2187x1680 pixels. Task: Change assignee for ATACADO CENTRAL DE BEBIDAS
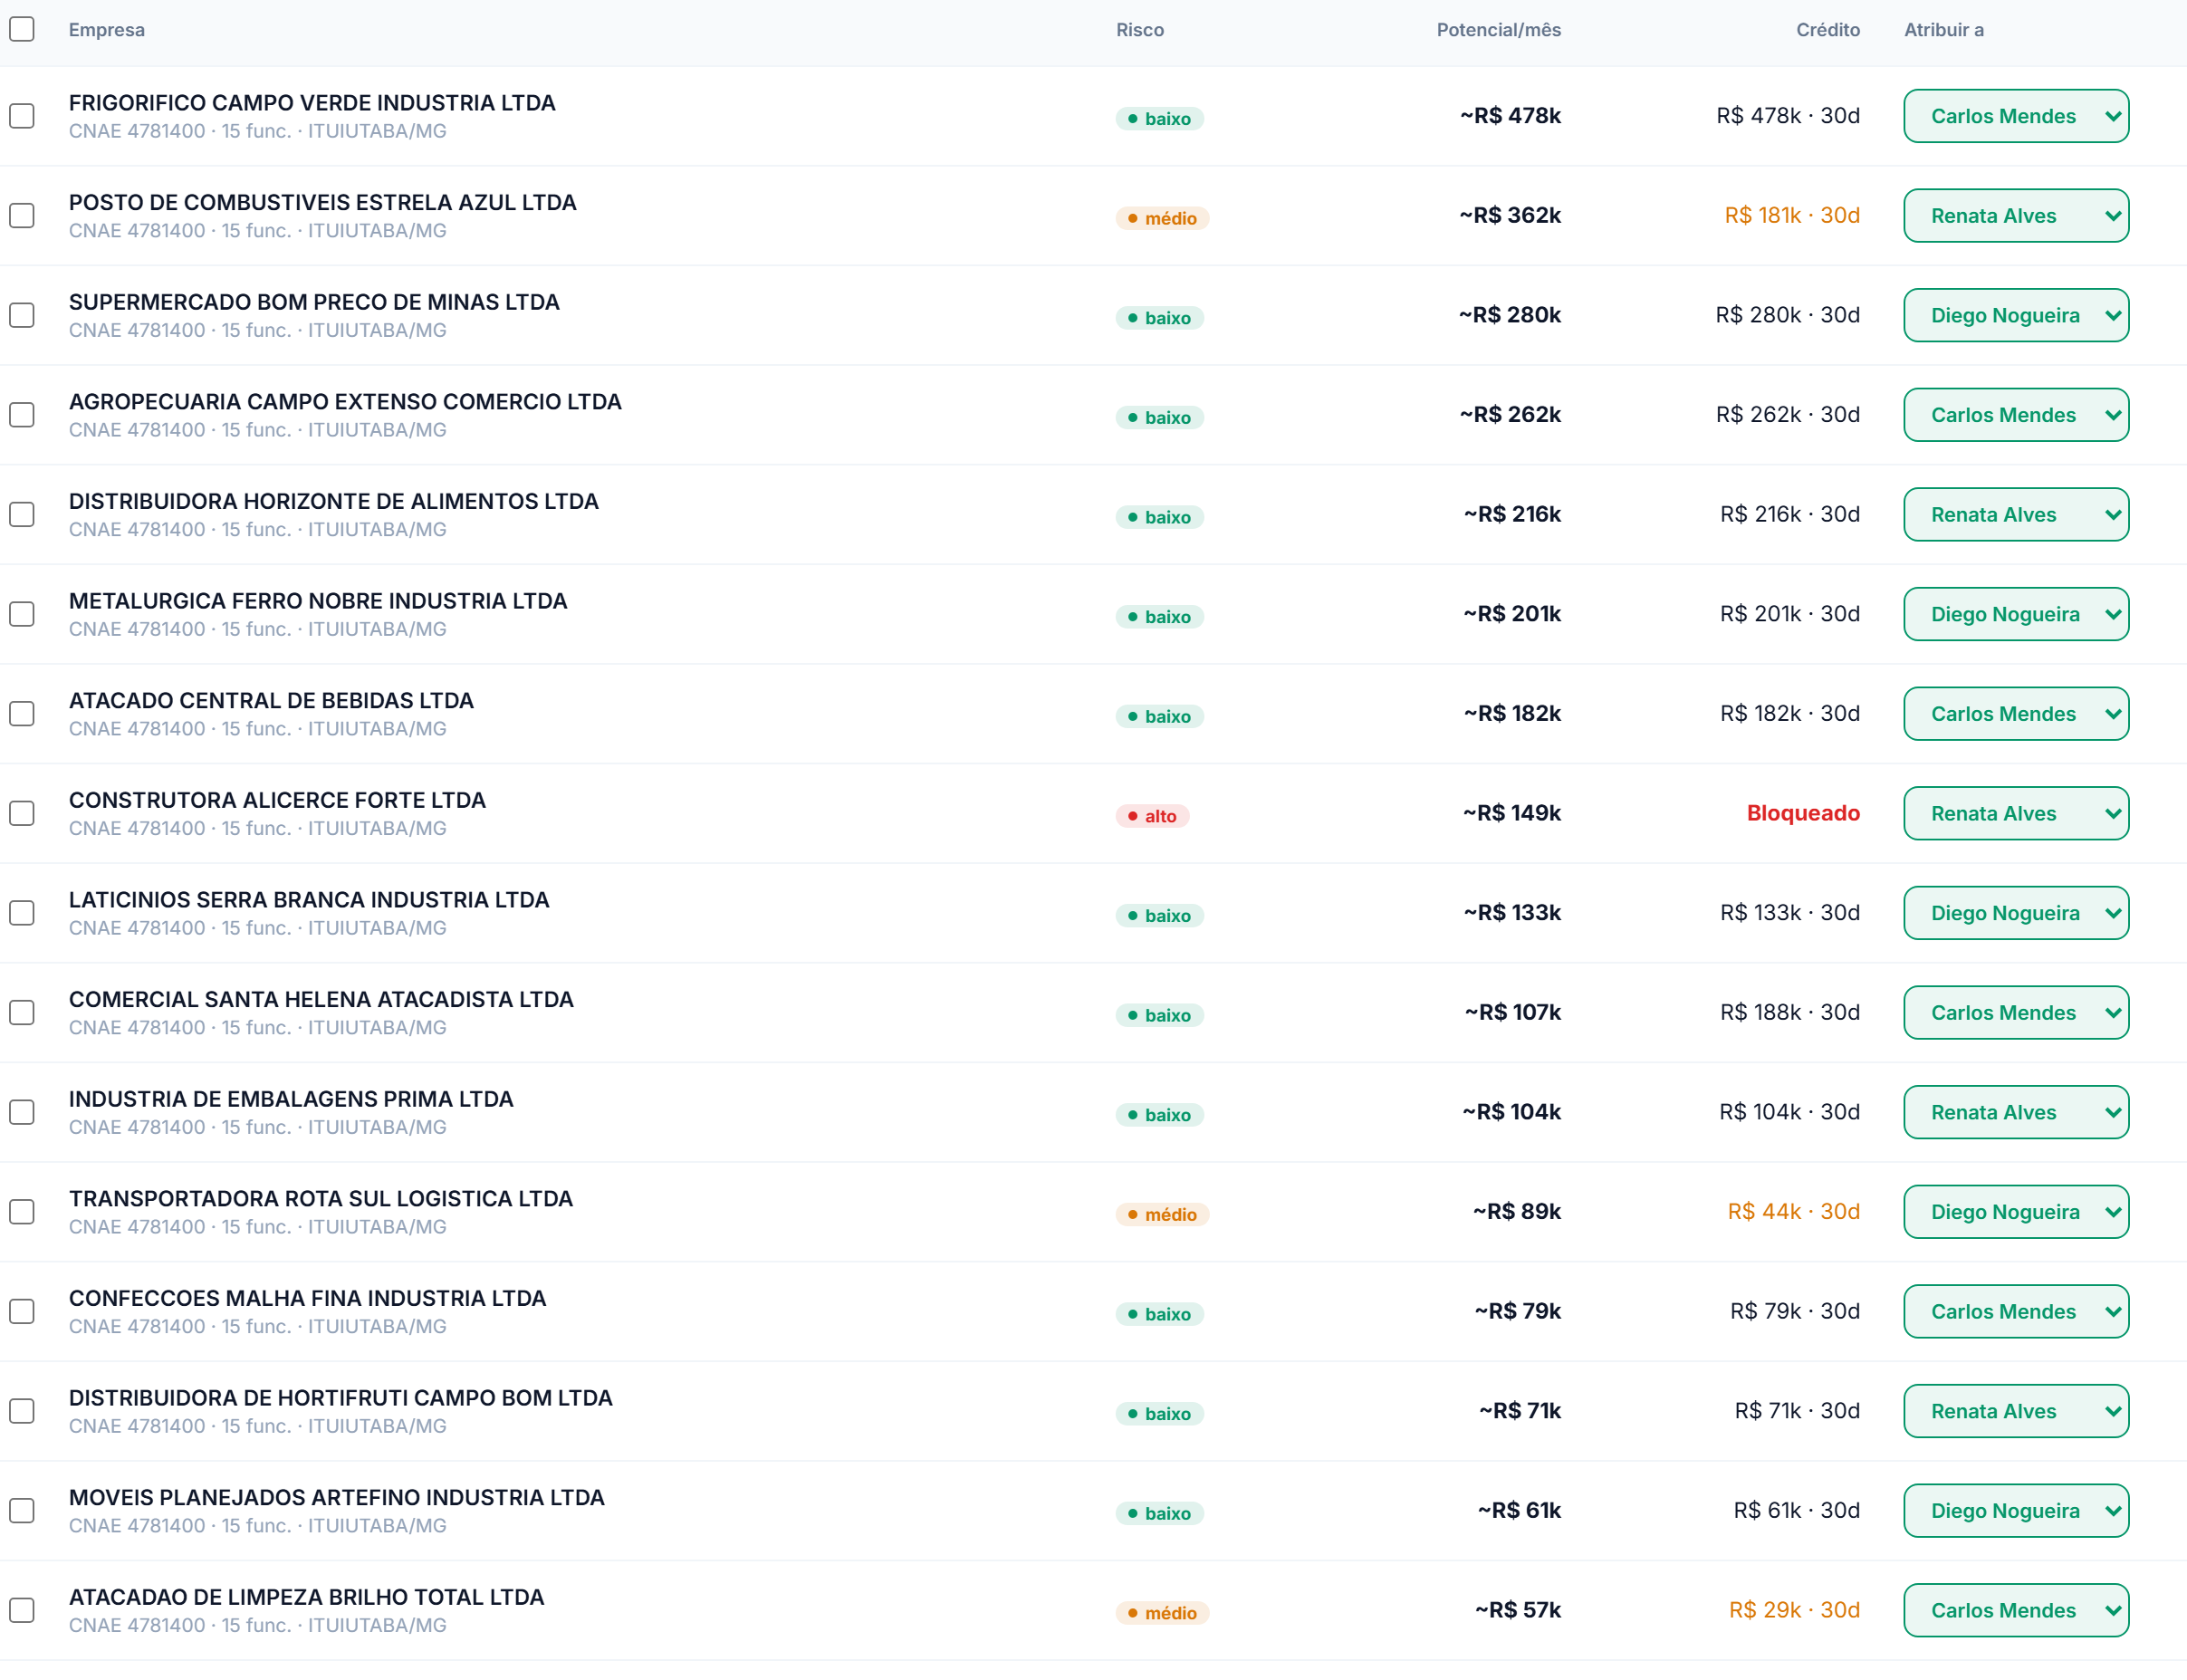[2016, 714]
